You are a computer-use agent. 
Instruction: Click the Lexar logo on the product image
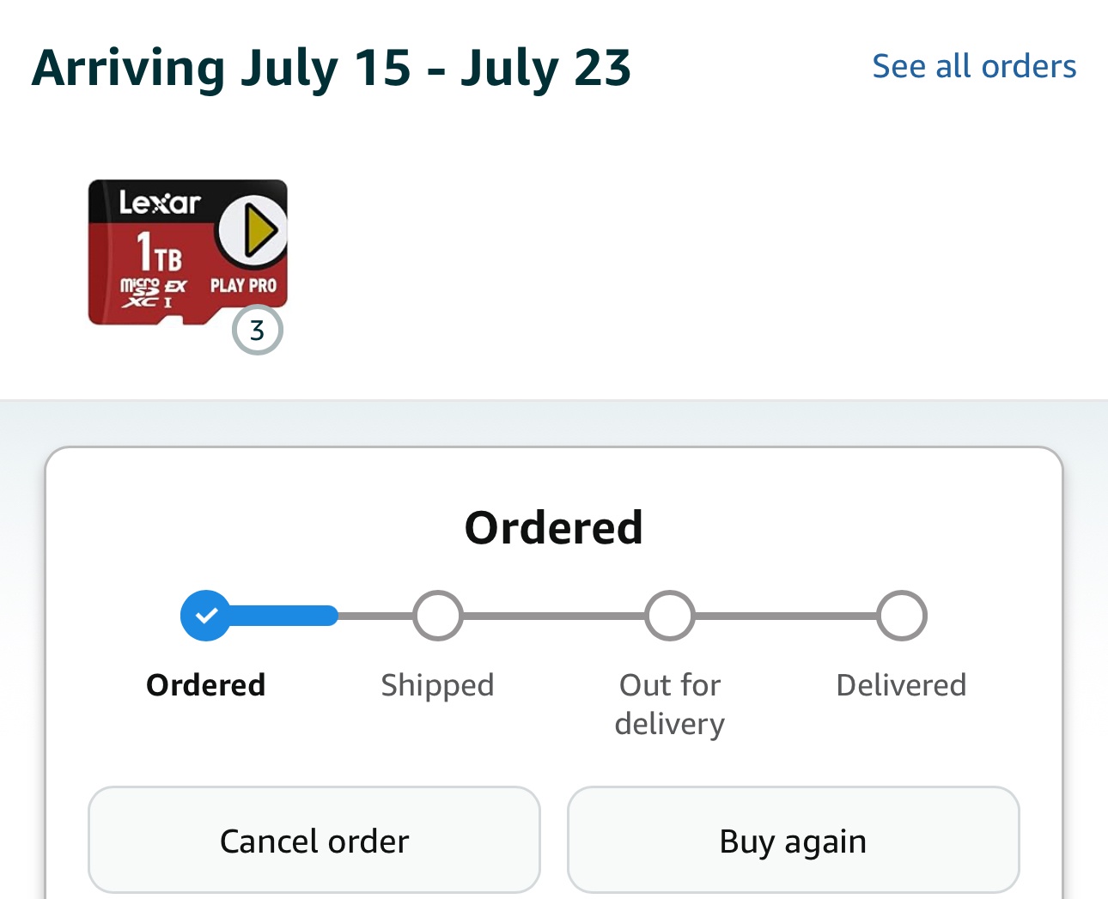point(160,203)
